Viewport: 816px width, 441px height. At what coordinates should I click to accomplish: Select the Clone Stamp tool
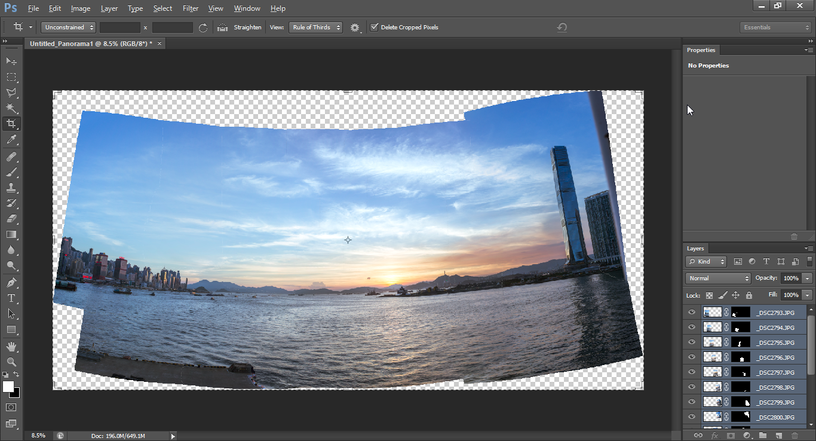click(x=11, y=188)
